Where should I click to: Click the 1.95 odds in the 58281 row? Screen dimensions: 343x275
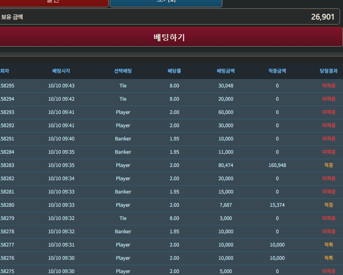[174, 192]
